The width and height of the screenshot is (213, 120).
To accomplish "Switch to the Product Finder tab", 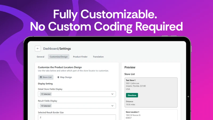I will (80, 57).
